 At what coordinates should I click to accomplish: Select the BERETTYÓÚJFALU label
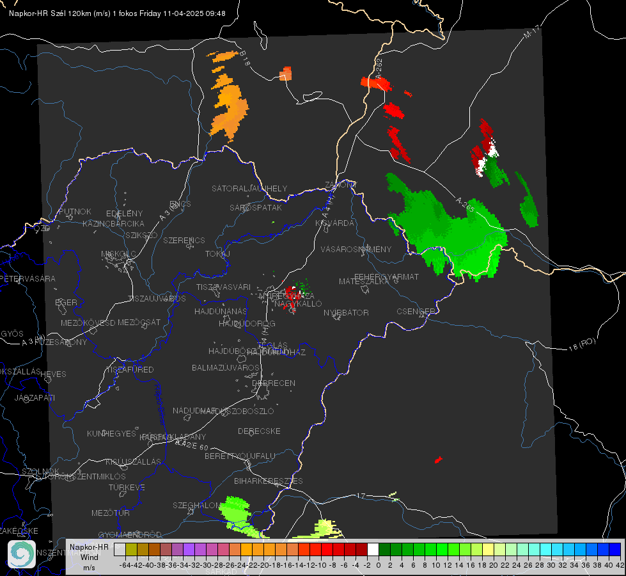[x=240, y=456]
